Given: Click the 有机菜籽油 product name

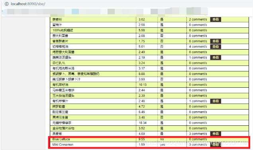Looking at the screenshot, I should coord(60,85).
